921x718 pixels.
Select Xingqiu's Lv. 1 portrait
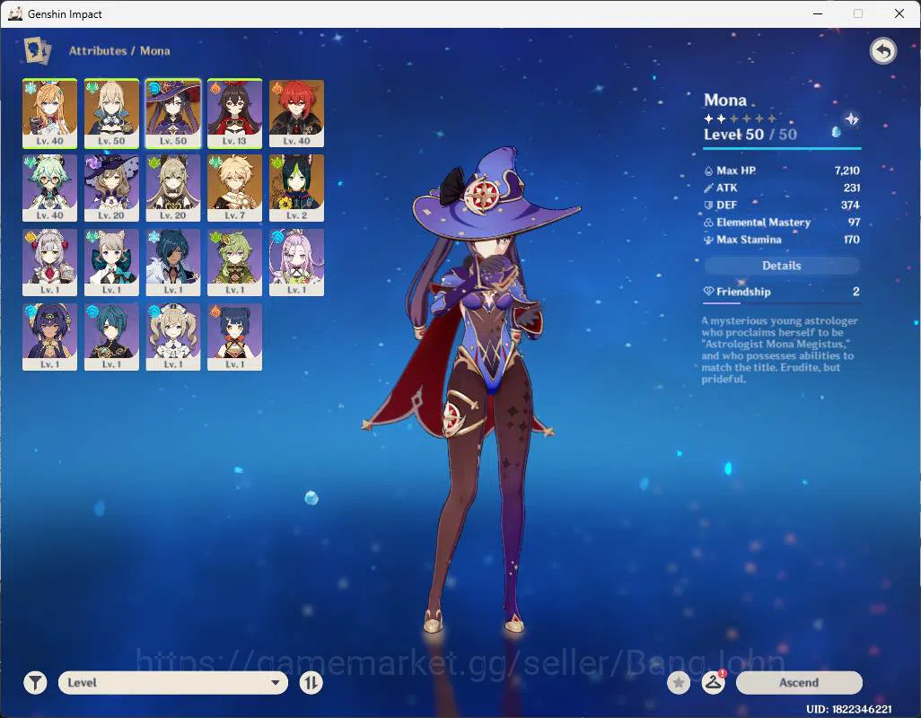pyautogui.click(x=111, y=337)
